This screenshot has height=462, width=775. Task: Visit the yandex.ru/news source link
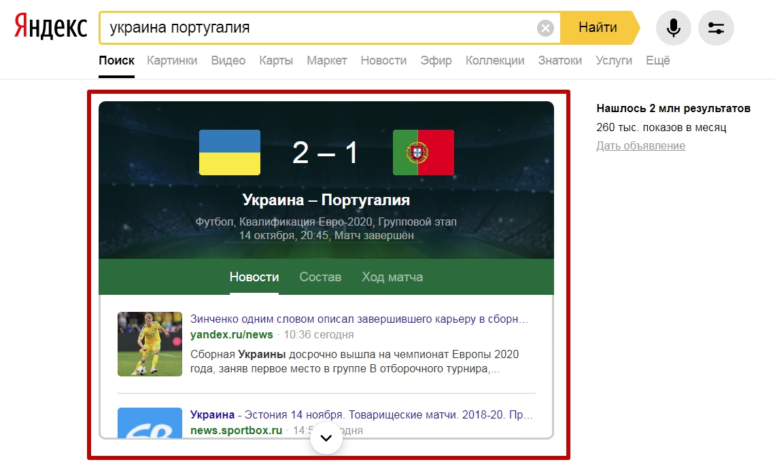pos(231,334)
